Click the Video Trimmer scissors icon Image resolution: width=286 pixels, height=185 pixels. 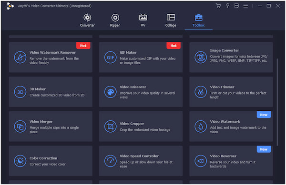201,92
